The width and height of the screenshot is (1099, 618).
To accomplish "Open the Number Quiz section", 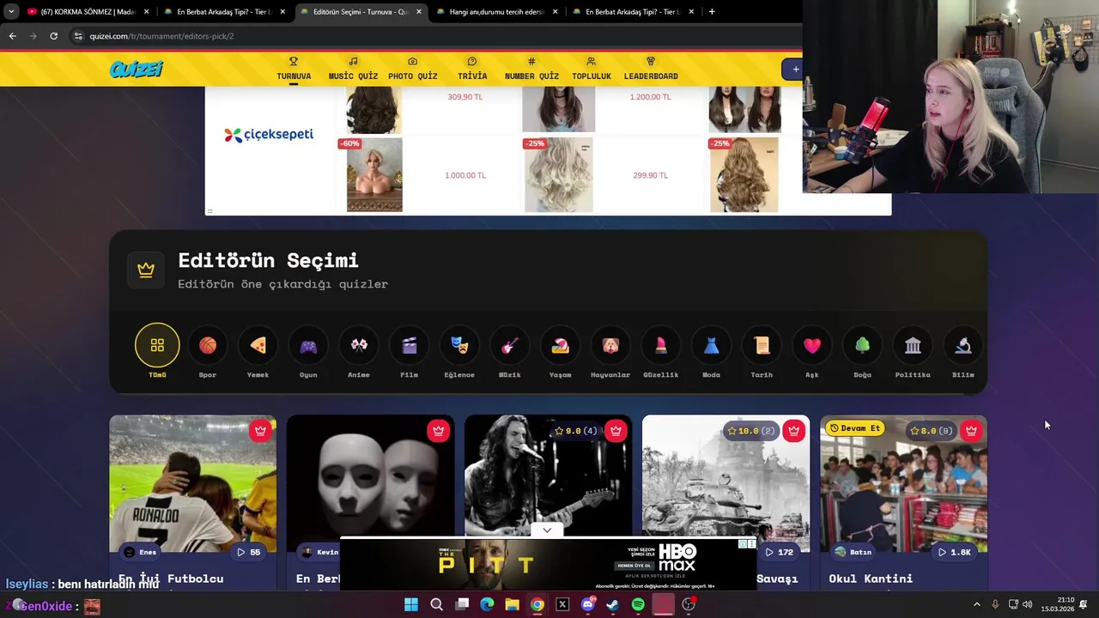I will coord(531,69).
